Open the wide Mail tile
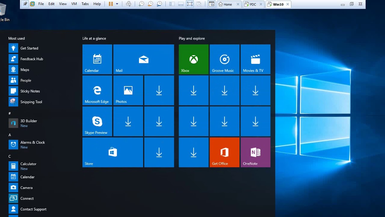Screen dimensions: 385x217 pos(143,59)
